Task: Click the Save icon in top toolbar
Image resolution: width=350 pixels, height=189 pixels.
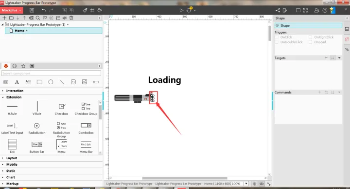Action: pos(32,10)
